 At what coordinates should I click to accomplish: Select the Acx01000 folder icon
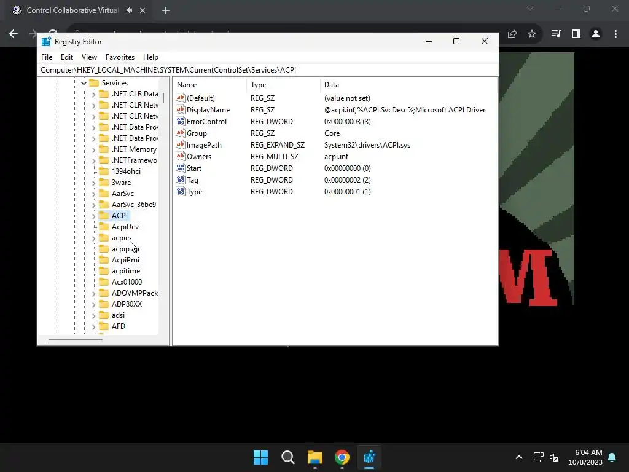pyautogui.click(x=104, y=282)
